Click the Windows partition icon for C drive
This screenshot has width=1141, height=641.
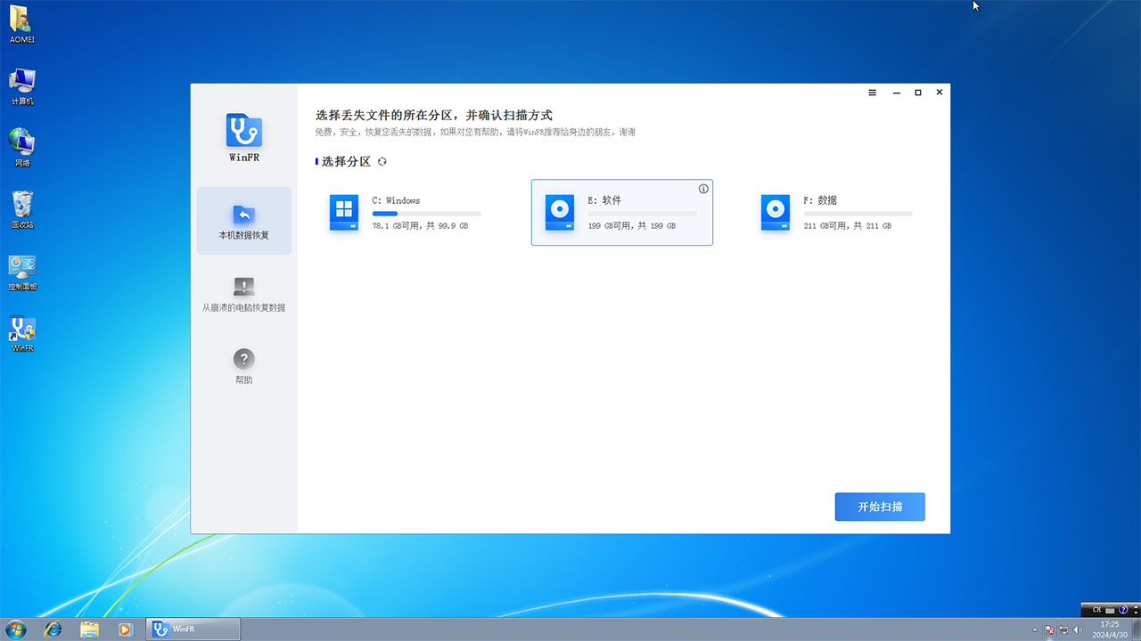(344, 212)
